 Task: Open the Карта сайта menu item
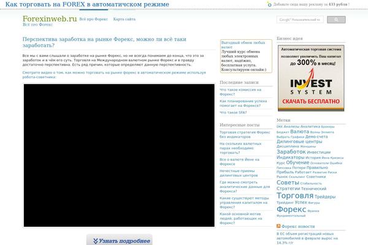pos(124,19)
